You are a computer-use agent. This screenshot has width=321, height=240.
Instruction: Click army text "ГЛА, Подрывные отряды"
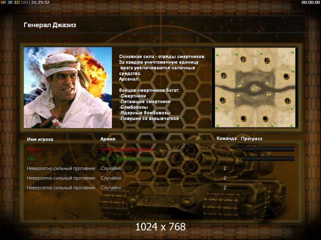127,159
